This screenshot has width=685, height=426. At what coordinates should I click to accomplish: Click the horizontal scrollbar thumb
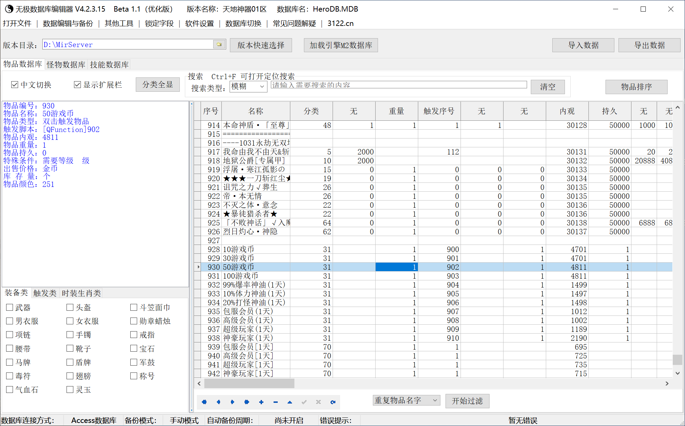249,383
